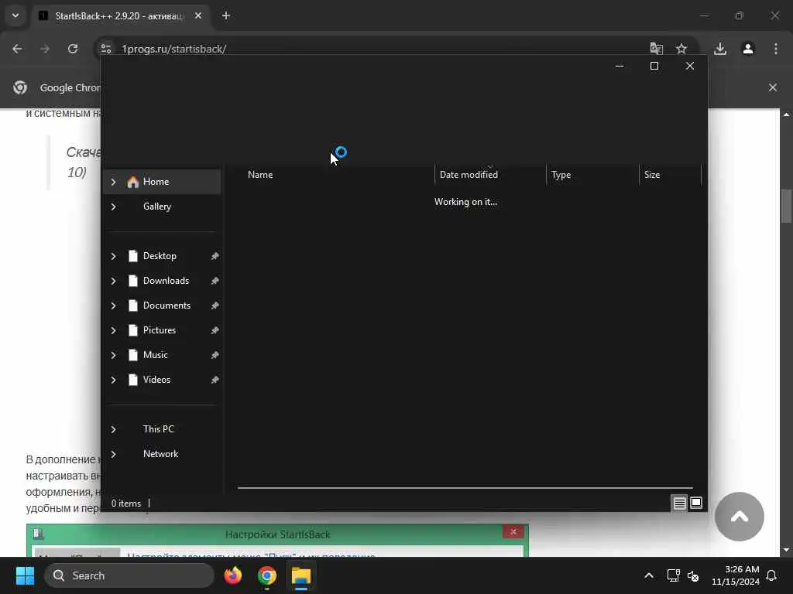Show hidden system tray icons

(649, 575)
